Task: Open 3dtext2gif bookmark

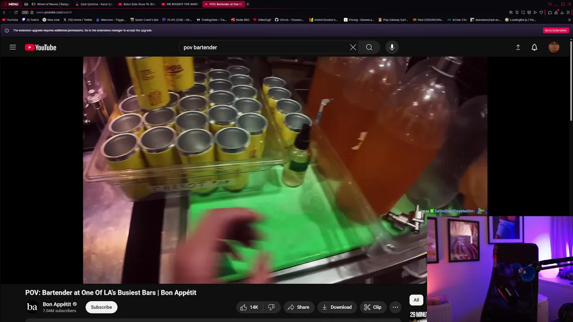Action: pos(263,20)
